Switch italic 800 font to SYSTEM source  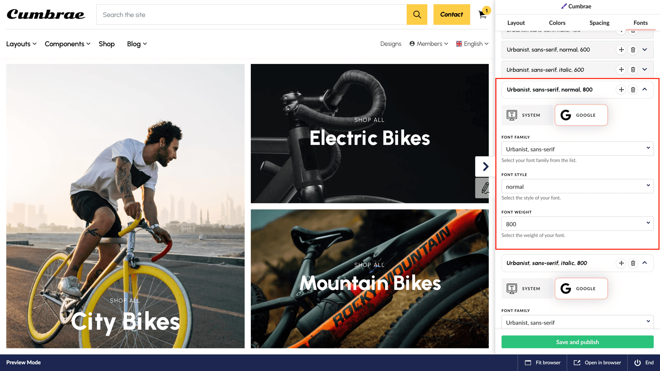[x=528, y=289]
